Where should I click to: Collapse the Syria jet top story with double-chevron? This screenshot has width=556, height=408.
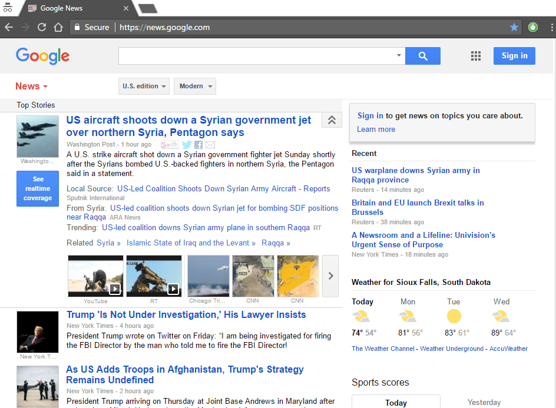pyautogui.click(x=332, y=120)
